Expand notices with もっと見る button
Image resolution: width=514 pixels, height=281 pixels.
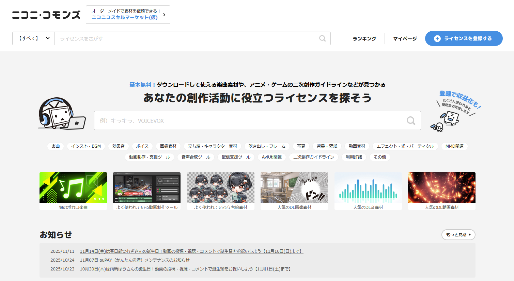(x=458, y=235)
